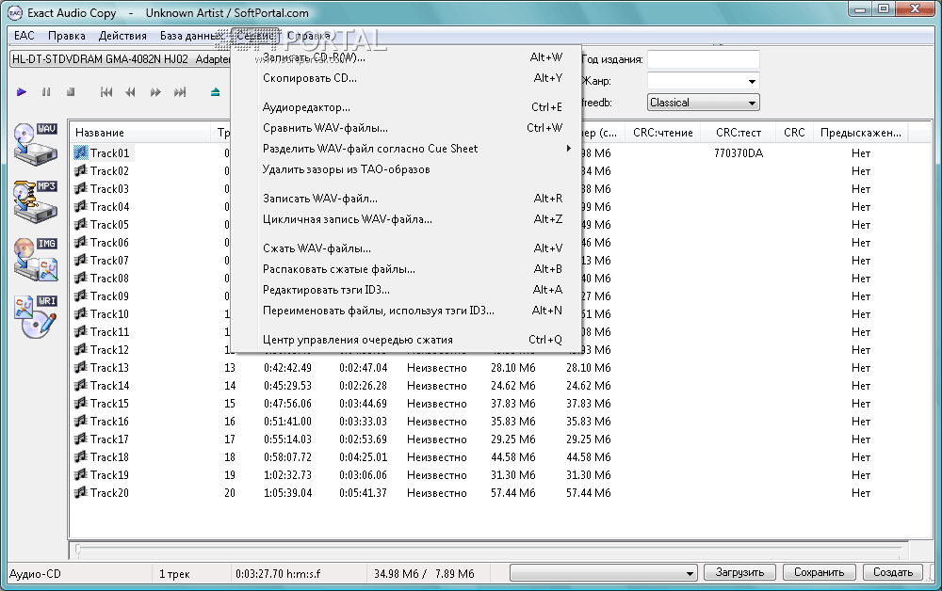The image size is (942, 591).
Task: Click the WAV extract icon
Action: [x=36, y=145]
